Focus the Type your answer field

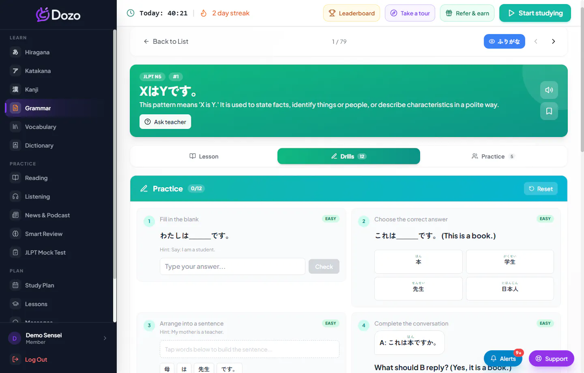point(232,266)
